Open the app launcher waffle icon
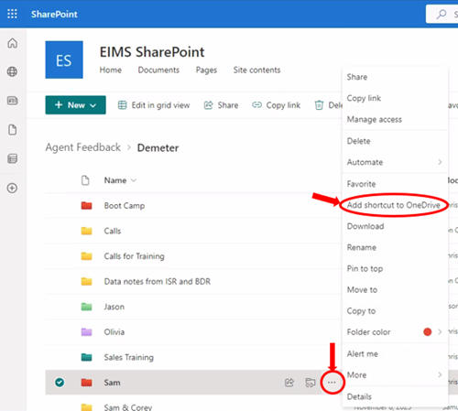 click(12, 14)
